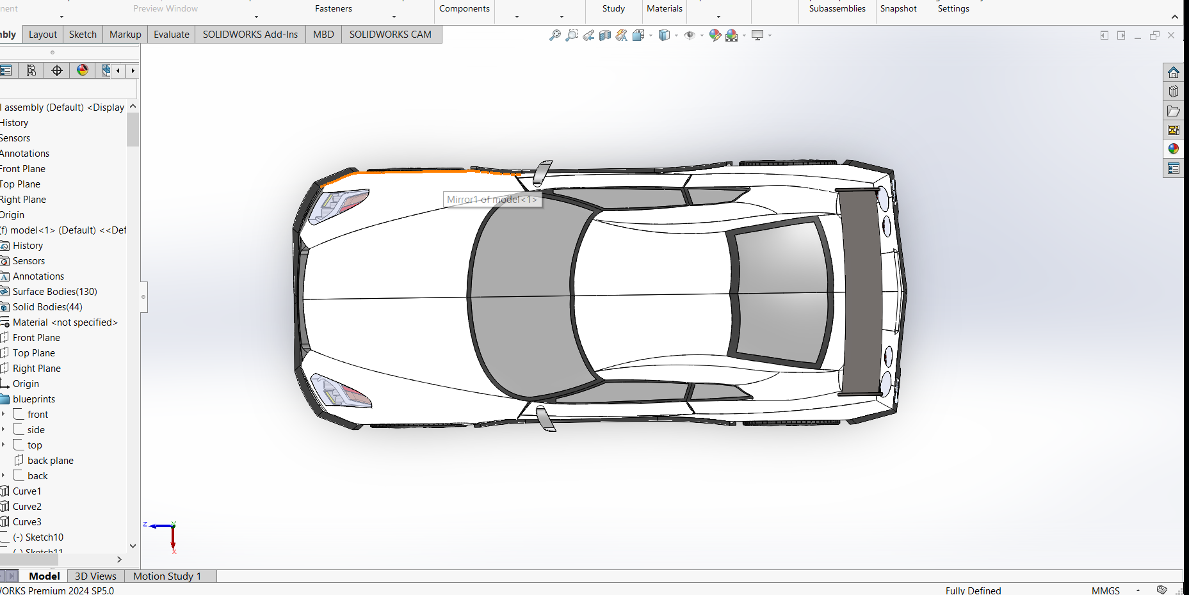Select the Zoom to Area tool
This screenshot has width=1189, height=595.
(572, 36)
